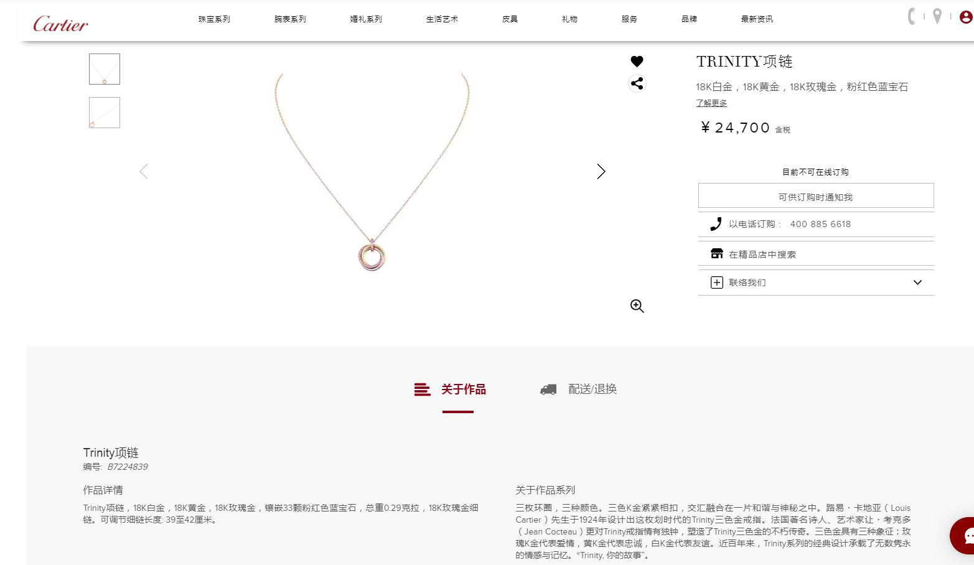The height and width of the screenshot is (565, 974).
Task: Click the 可供订购时通知我 button
Action: coord(816,195)
